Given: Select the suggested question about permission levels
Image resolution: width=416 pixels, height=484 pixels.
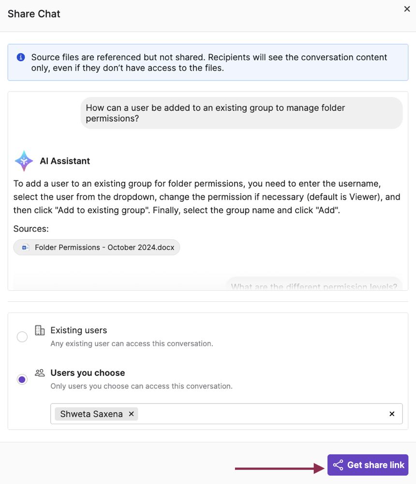Looking at the screenshot, I should click(314, 285).
